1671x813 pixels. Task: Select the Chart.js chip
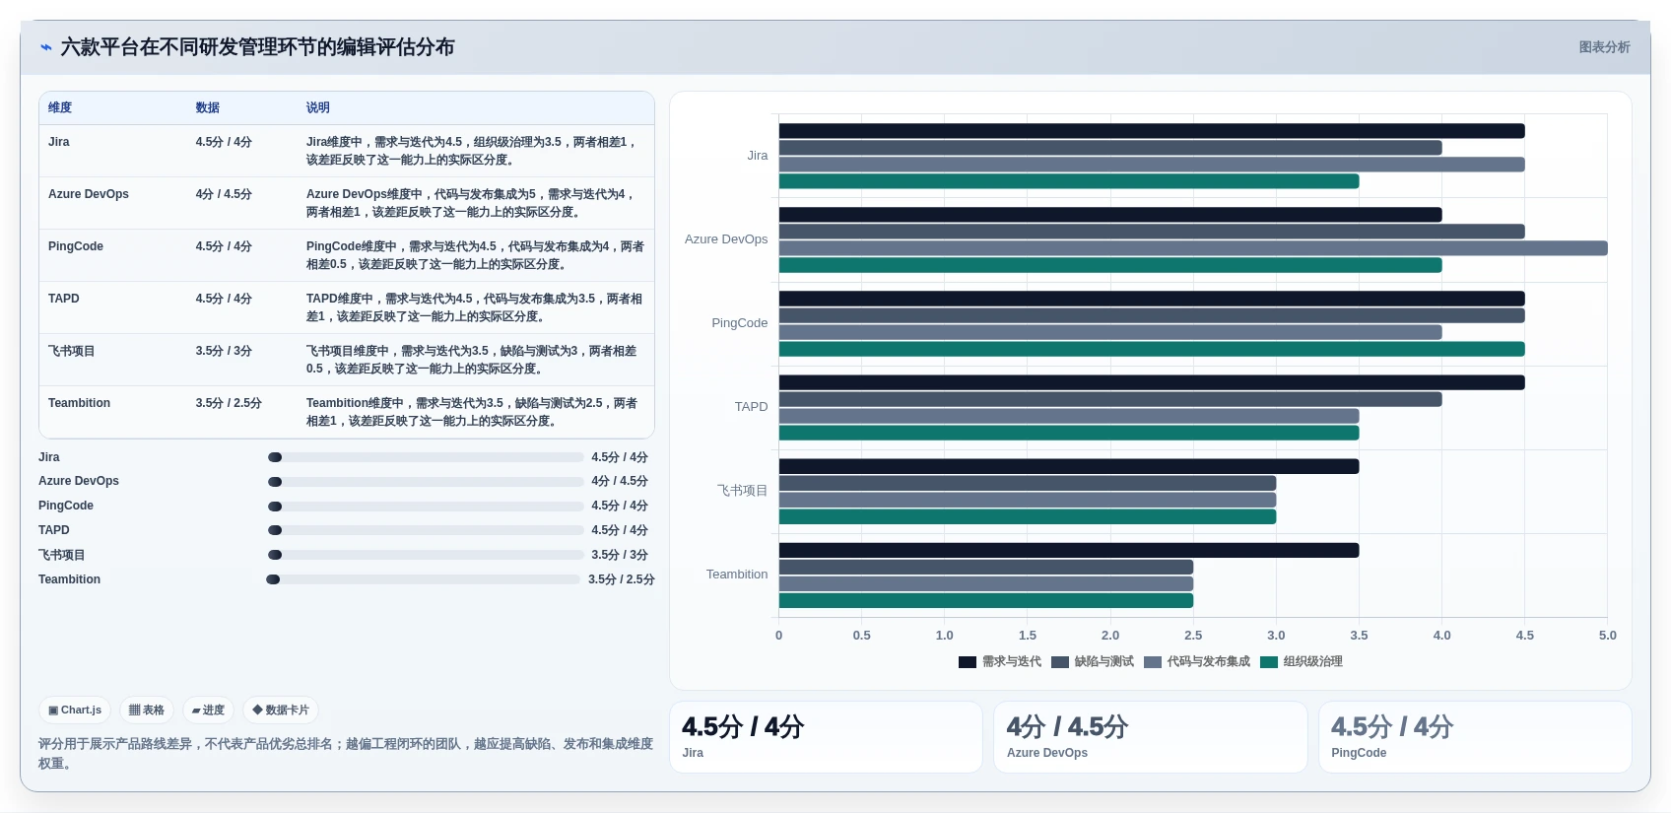point(75,710)
